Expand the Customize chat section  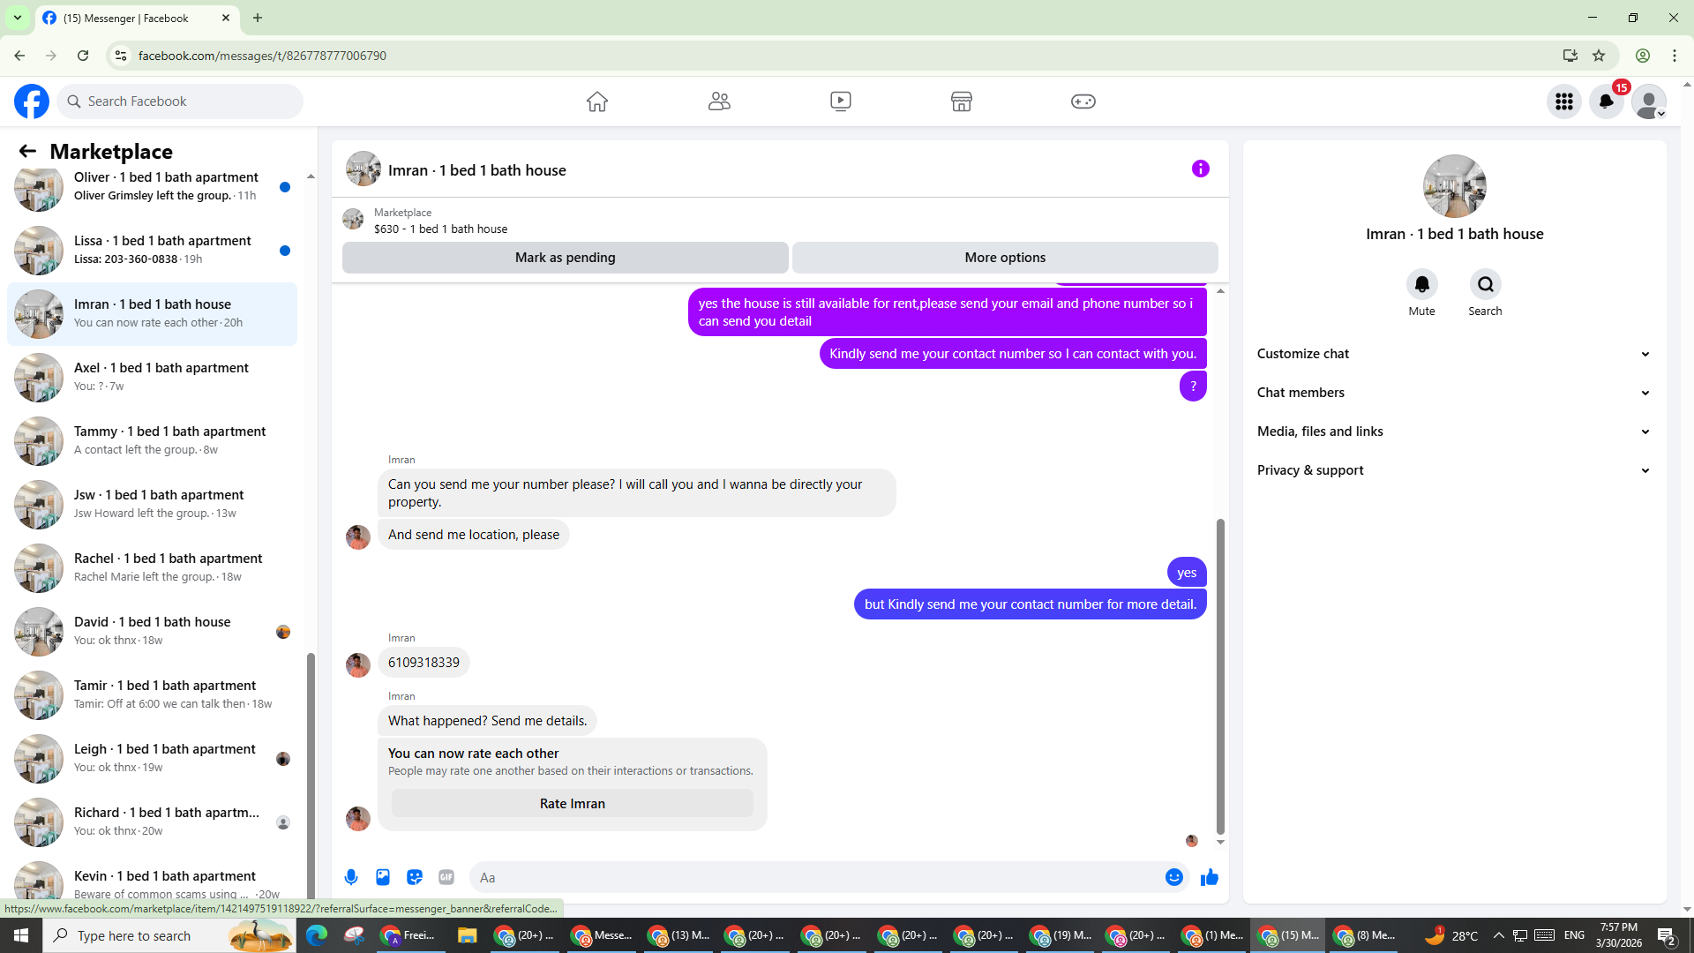click(x=1453, y=354)
